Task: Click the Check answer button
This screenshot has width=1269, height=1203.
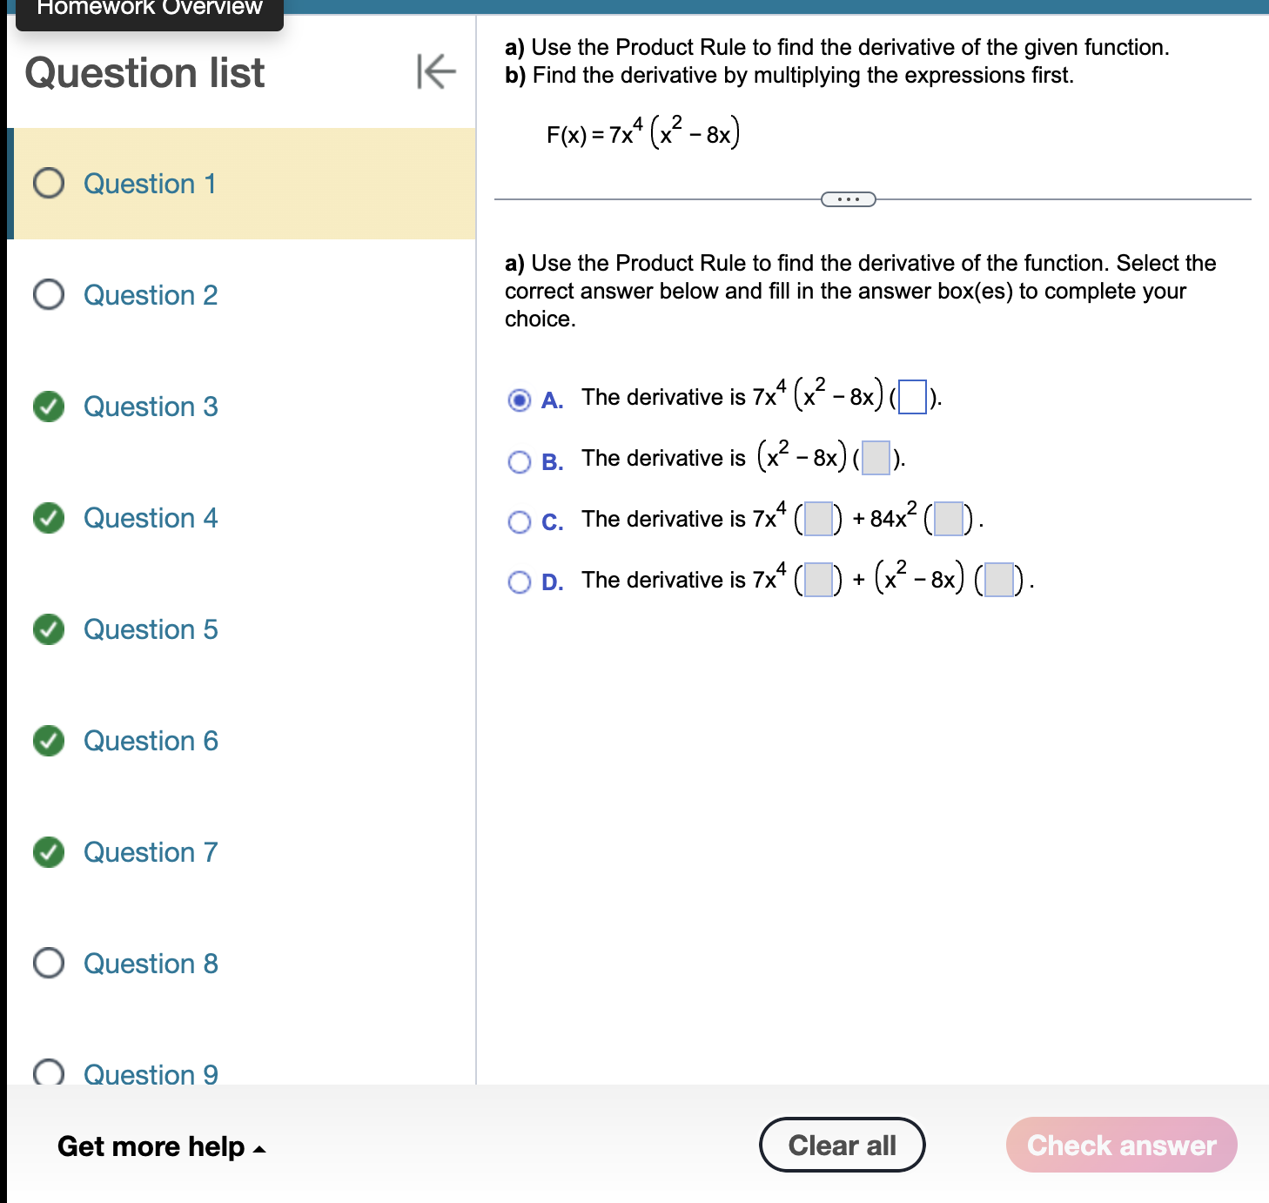Action: click(x=1121, y=1146)
